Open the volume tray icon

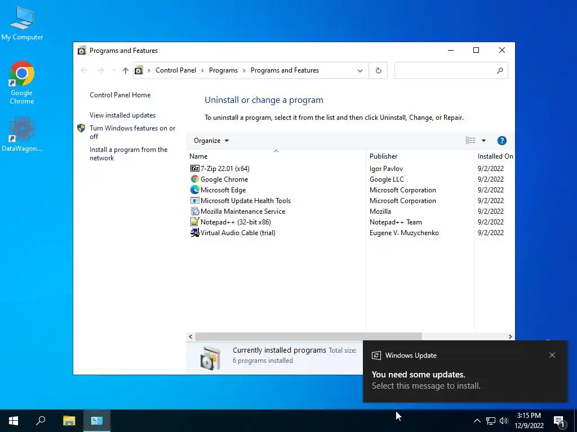(x=504, y=421)
